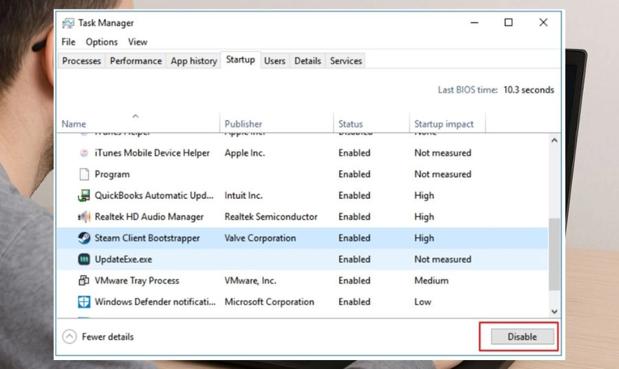Click the Microsoft Corporation publisher cell
Screen dimensions: 619x369
pyautogui.click(x=269, y=302)
